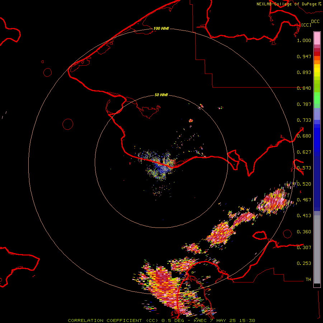Pick the gray color bar segment
Image resolution: width=323 pixels, height=323 pixels.
[317, 249]
